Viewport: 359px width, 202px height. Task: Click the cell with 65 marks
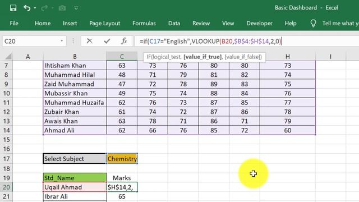point(122,196)
